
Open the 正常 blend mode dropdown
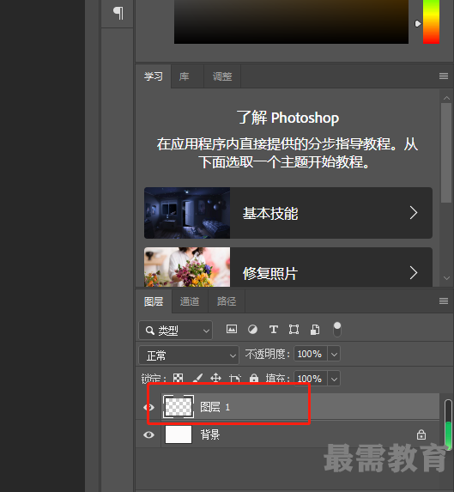coord(189,355)
